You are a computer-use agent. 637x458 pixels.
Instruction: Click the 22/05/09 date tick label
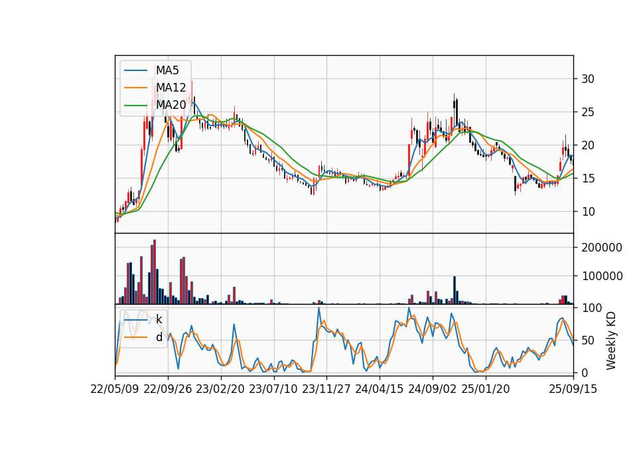[115, 389]
